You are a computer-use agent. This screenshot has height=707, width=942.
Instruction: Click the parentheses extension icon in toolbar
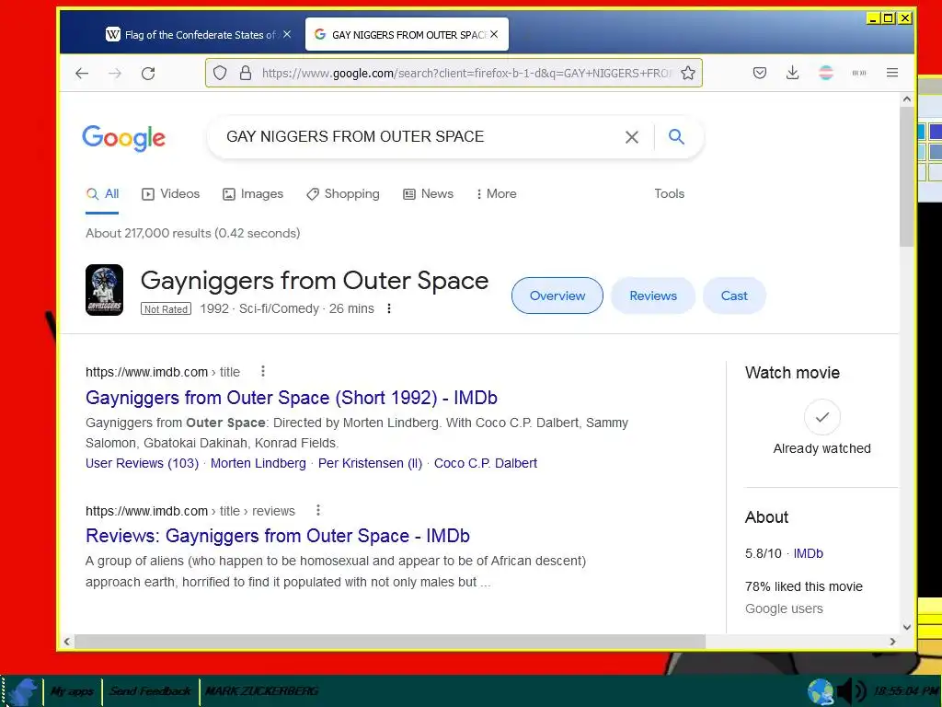[x=859, y=74]
